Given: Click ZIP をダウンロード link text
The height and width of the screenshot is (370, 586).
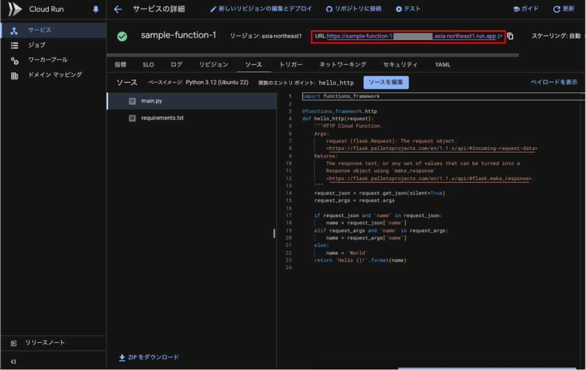Looking at the screenshot, I should [153, 357].
